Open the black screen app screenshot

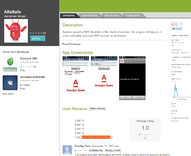coord(132,78)
